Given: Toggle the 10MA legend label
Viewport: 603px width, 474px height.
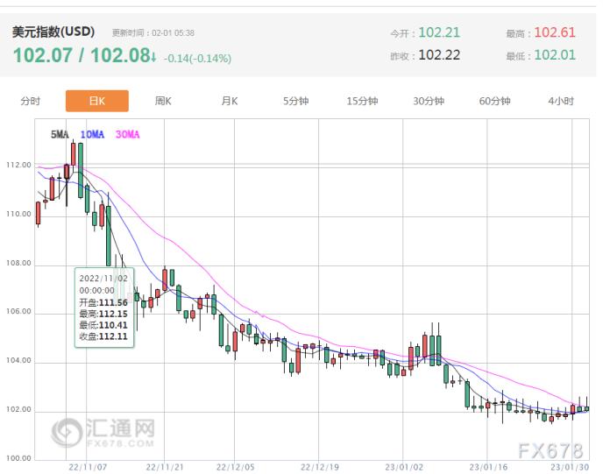Looking at the screenshot, I should [92, 134].
